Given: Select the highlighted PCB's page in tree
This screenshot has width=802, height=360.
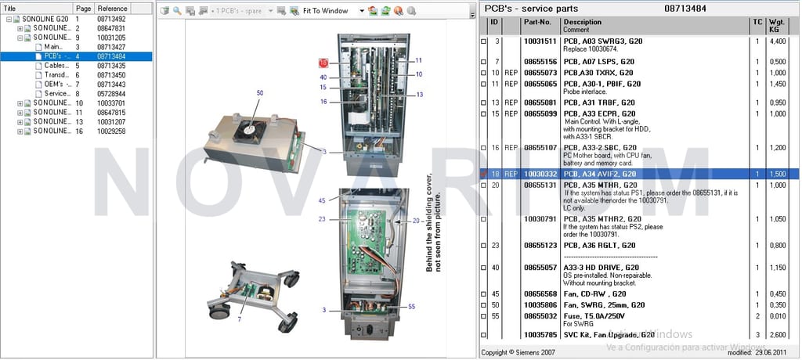Looking at the screenshot, I should [76, 56].
